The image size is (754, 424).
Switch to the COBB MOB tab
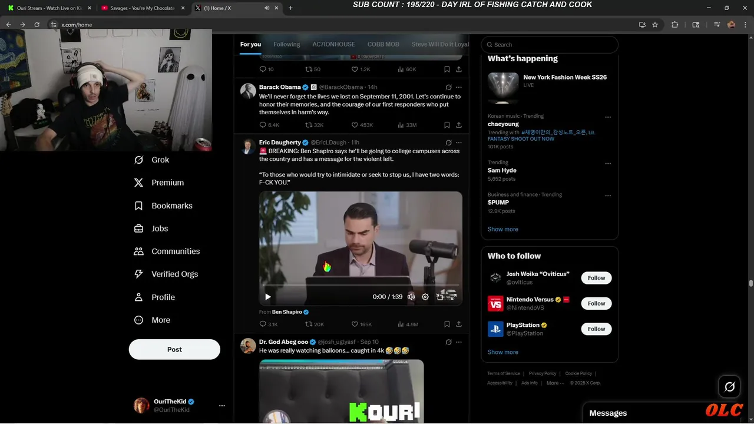[x=383, y=44]
